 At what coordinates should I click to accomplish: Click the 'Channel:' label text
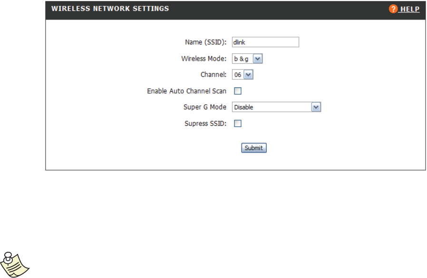click(213, 75)
